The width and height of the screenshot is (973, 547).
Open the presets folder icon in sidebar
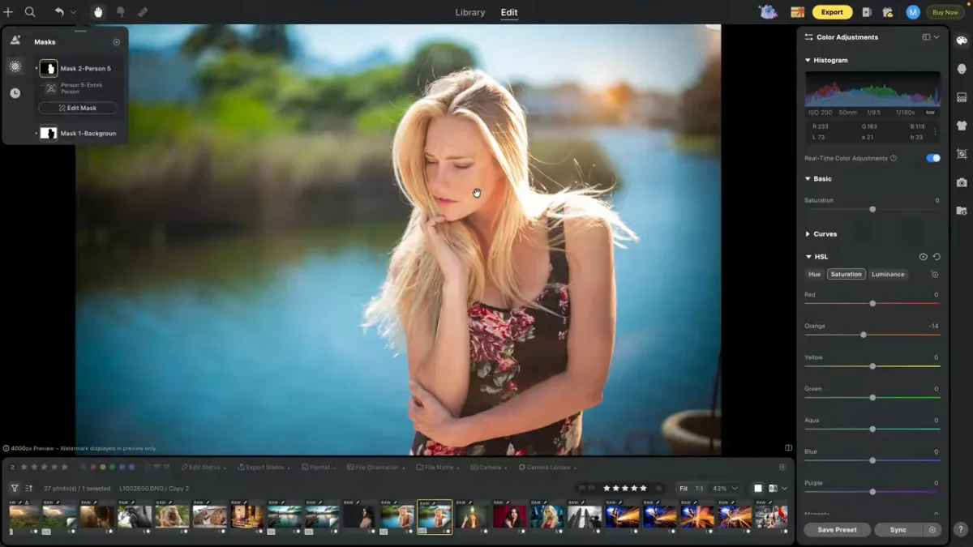click(962, 211)
